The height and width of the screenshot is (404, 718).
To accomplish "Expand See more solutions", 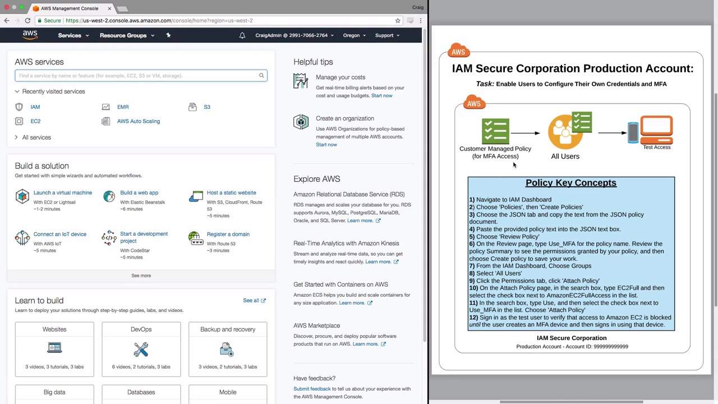I will [141, 276].
